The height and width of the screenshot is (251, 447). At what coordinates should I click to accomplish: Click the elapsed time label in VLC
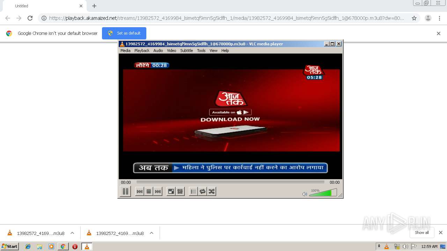point(126,182)
